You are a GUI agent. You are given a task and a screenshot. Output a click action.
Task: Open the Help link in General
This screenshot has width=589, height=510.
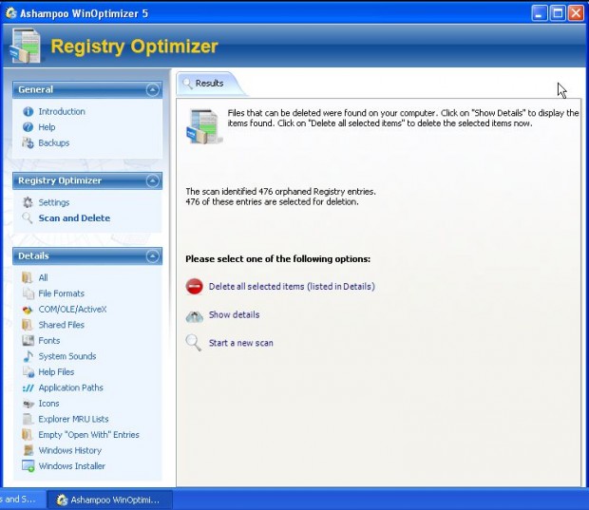(x=47, y=127)
